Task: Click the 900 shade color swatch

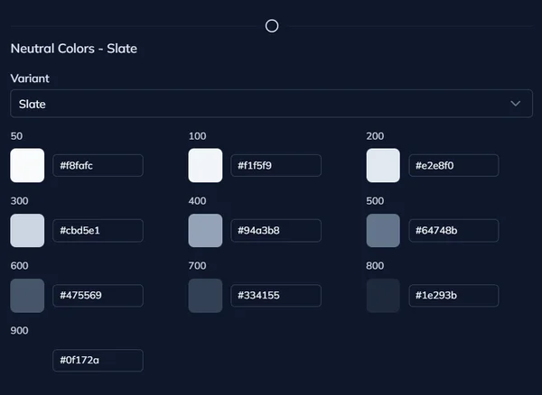Action: tap(27, 361)
